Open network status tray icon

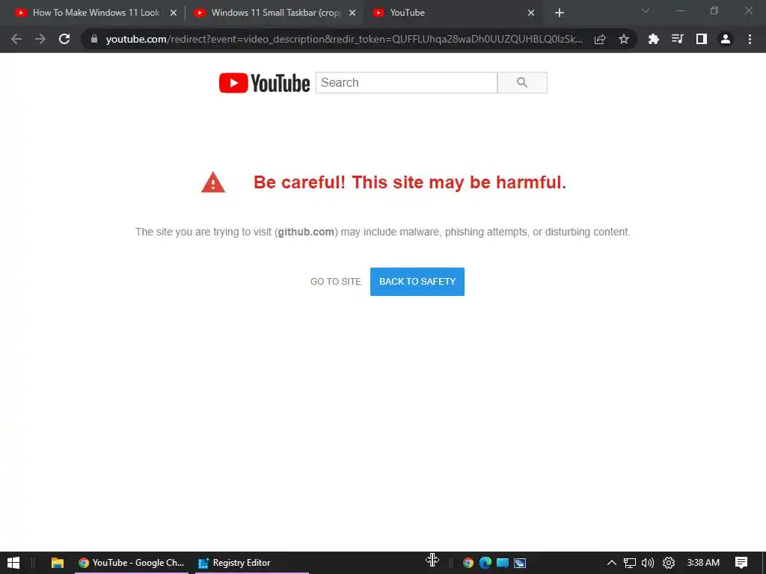click(630, 563)
